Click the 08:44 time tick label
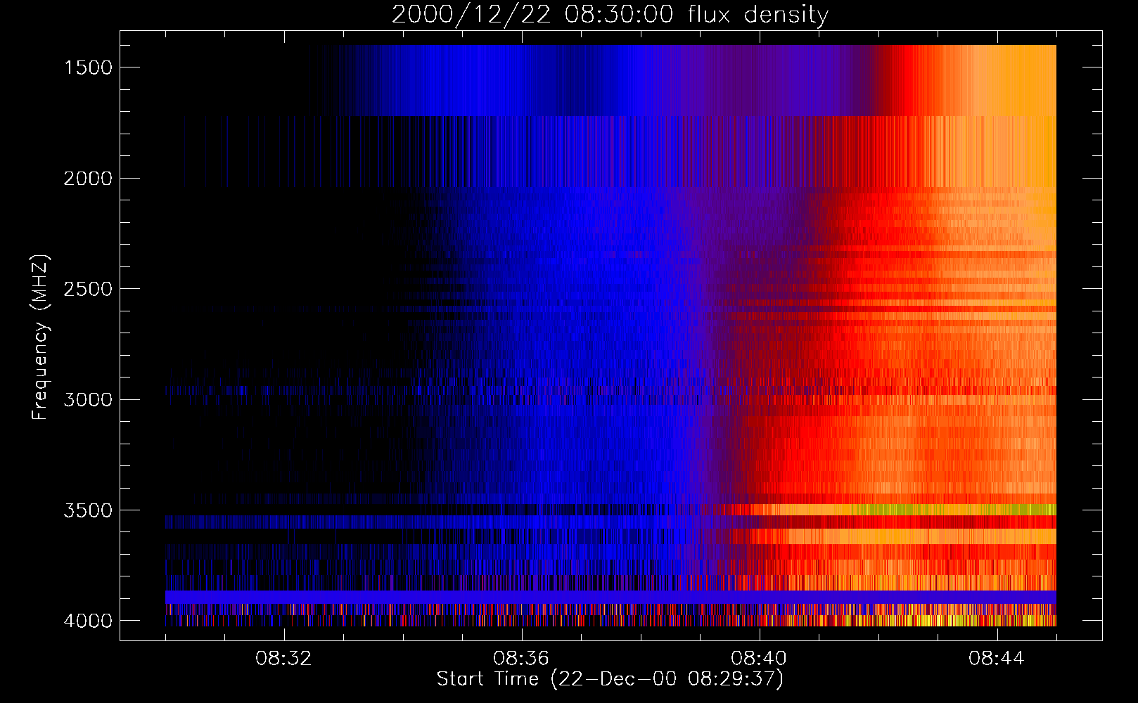The height and width of the screenshot is (703, 1138). pos(997,659)
